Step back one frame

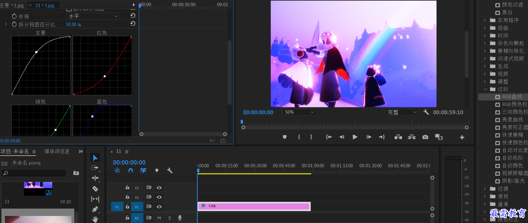342,137
